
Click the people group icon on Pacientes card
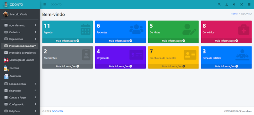137,29
